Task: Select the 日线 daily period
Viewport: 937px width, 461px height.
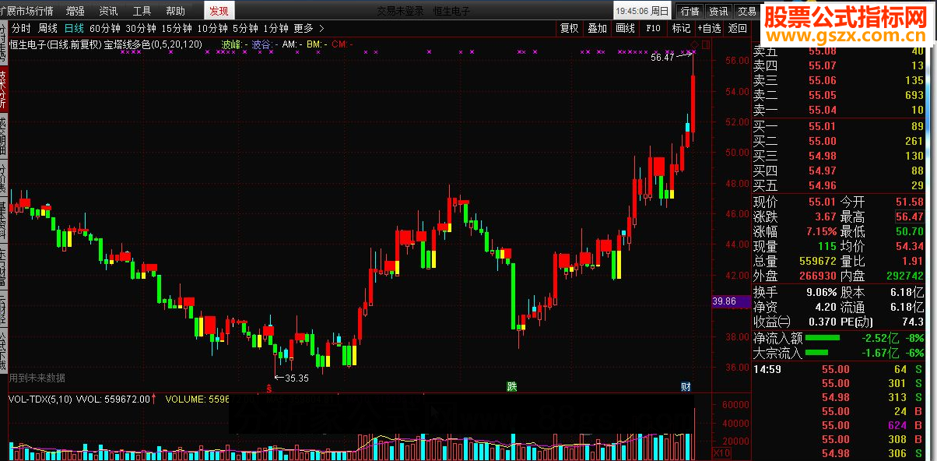Action: tap(74, 28)
